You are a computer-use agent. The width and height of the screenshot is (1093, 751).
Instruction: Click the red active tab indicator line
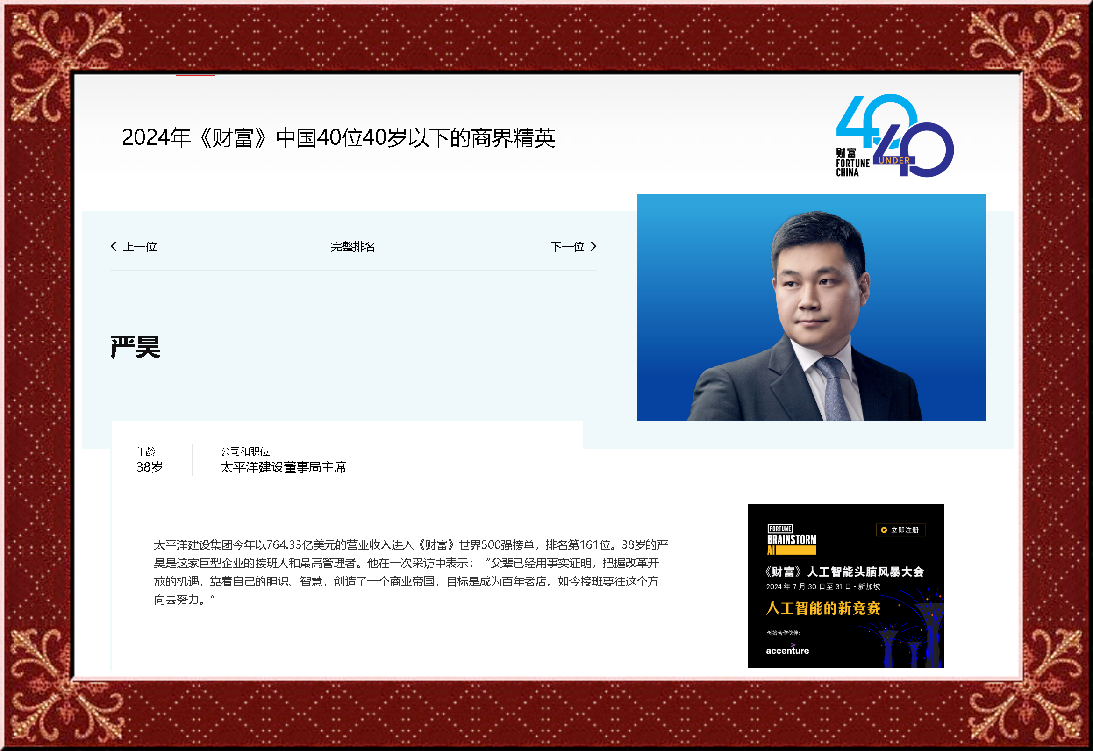(196, 75)
